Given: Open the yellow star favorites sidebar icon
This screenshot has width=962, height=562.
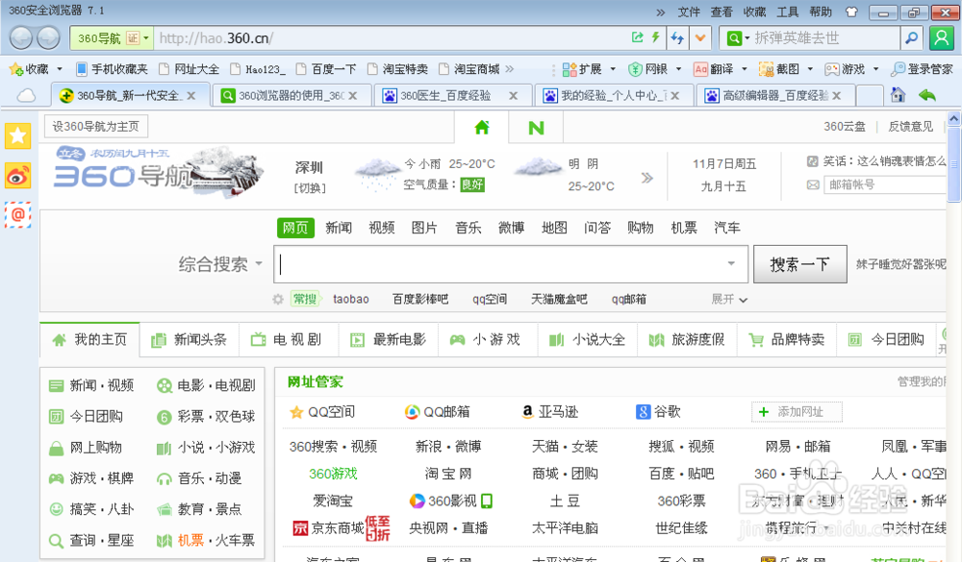Looking at the screenshot, I should pos(17,135).
